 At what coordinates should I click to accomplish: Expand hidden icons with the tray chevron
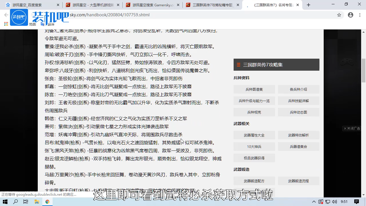tap(314, 202)
